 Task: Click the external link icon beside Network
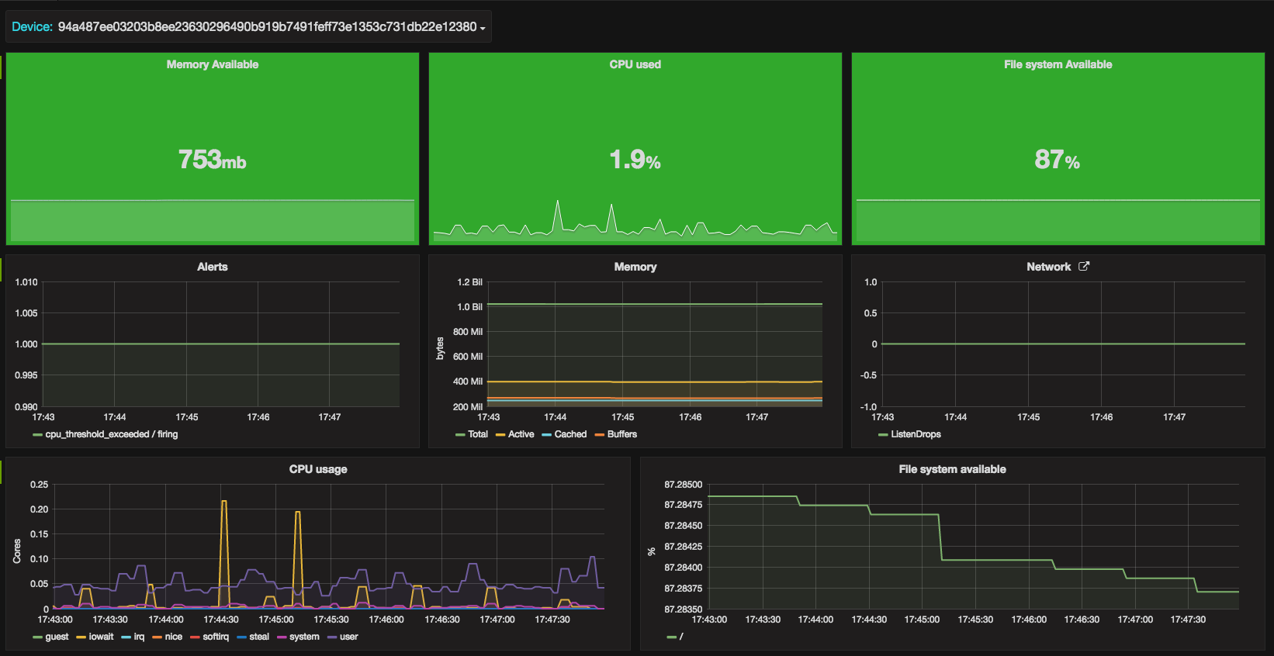point(1084,266)
